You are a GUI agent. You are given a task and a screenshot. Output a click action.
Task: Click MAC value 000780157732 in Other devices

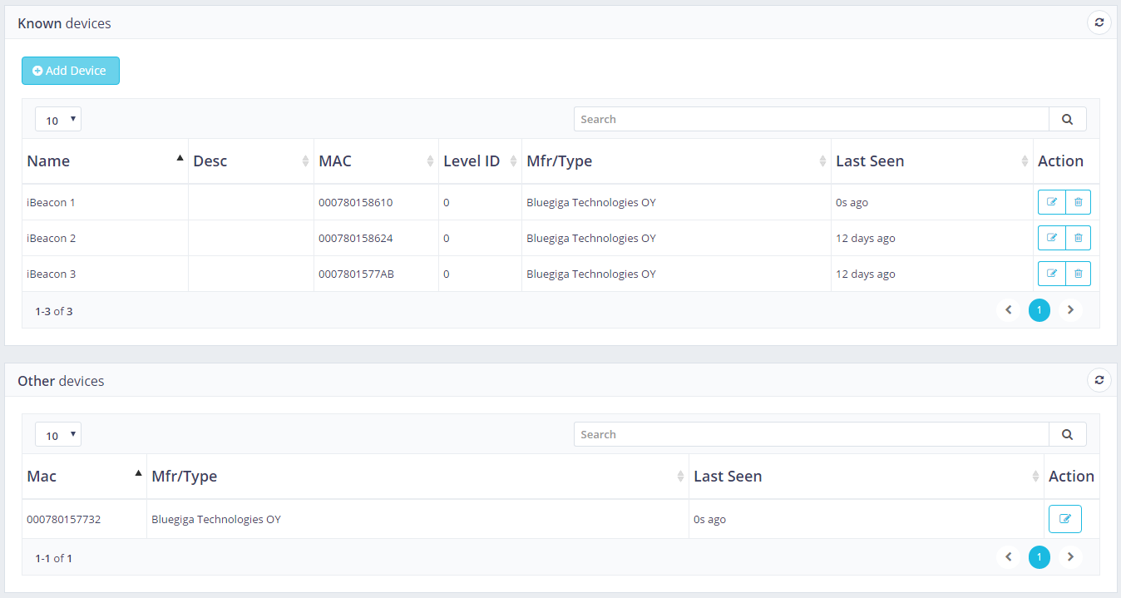[x=64, y=519]
